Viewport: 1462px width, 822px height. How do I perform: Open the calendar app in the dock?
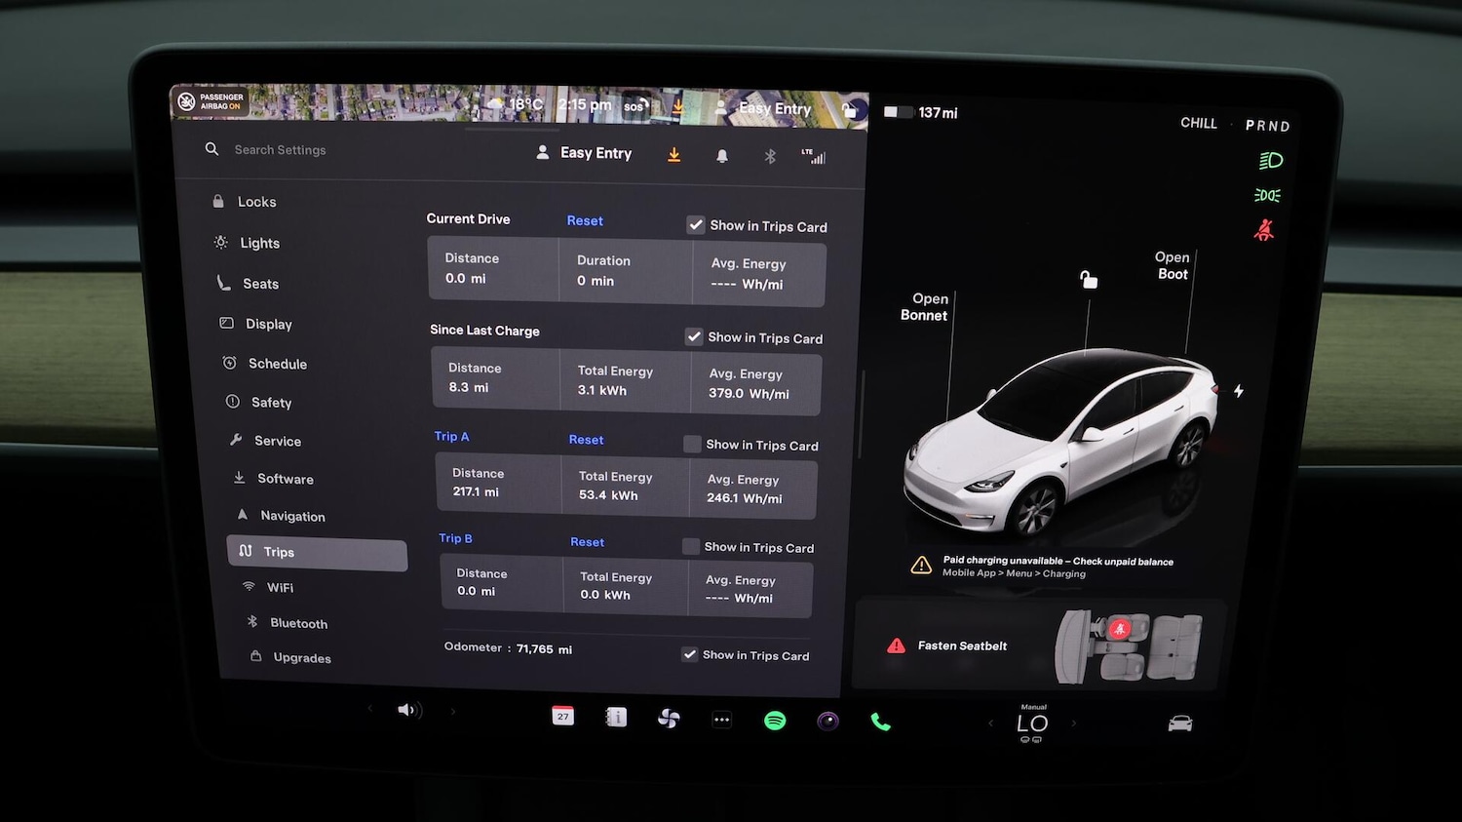click(x=562, y=716)
